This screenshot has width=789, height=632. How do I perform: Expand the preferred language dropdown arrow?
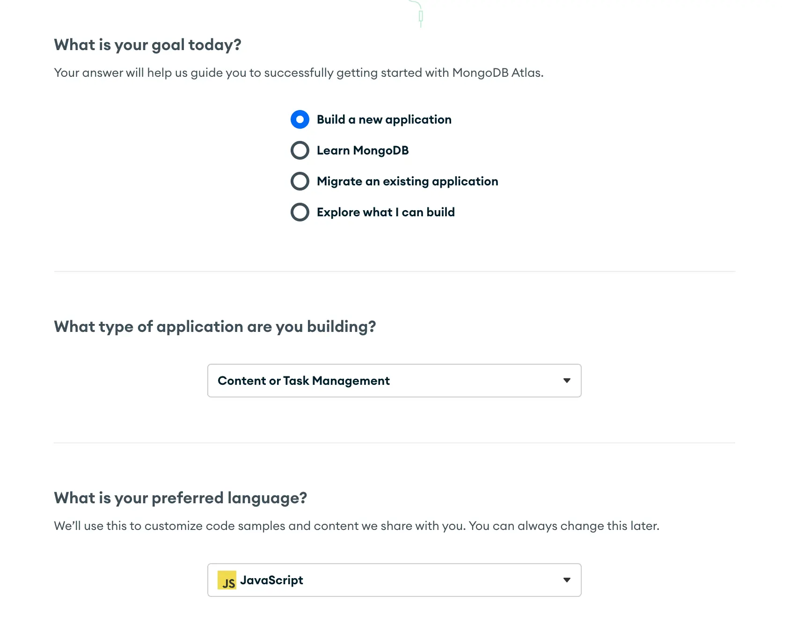[x=567, y=580]
